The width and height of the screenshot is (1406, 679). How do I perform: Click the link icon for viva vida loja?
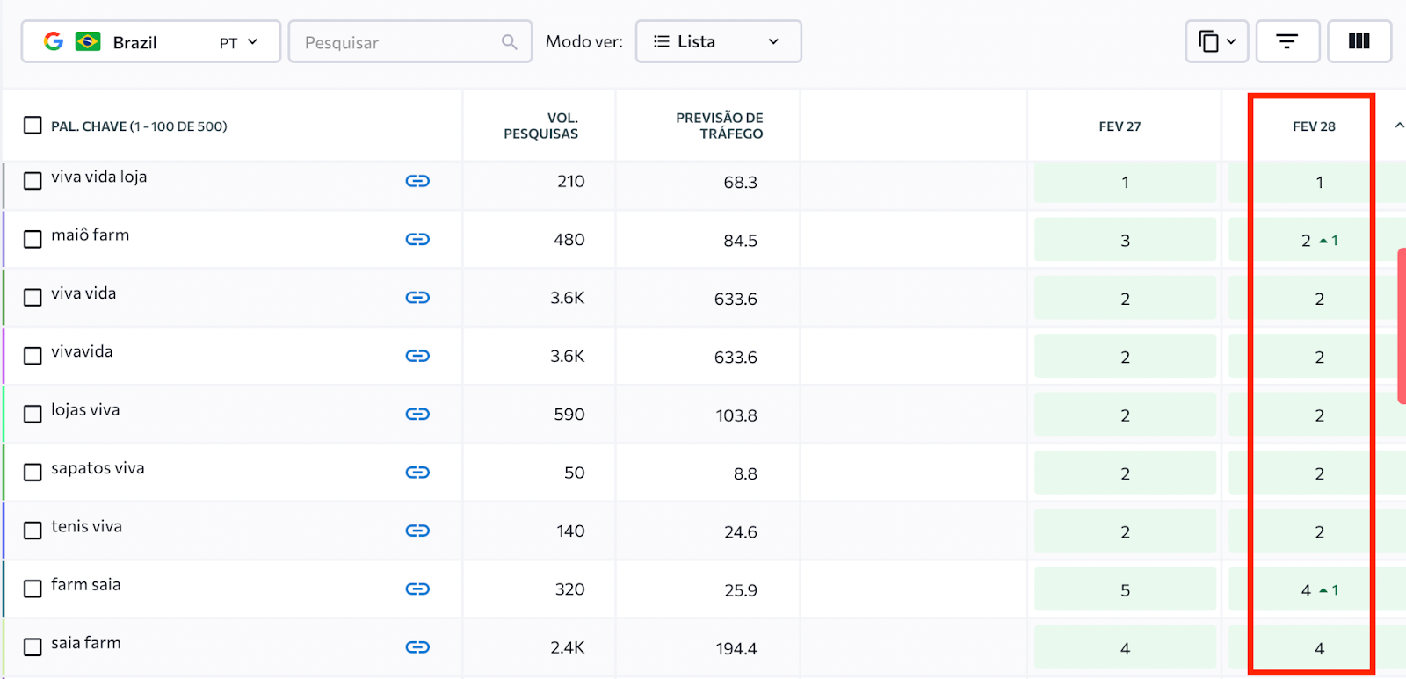[x=417, y=181]
